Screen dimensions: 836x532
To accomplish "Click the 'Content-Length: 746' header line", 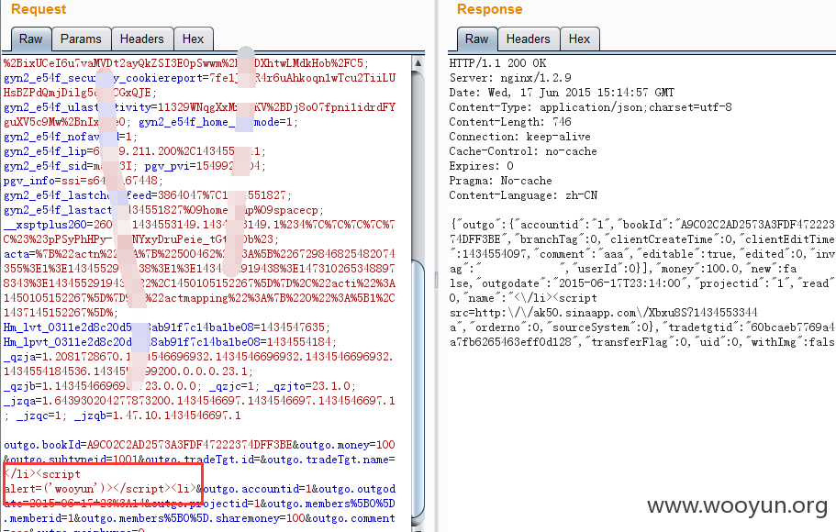I will tap(510, 122).
